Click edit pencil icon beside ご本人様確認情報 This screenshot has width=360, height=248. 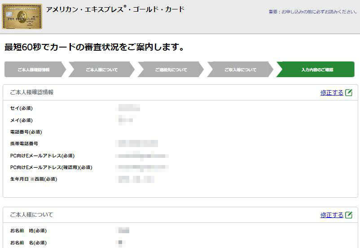point(349,92)
